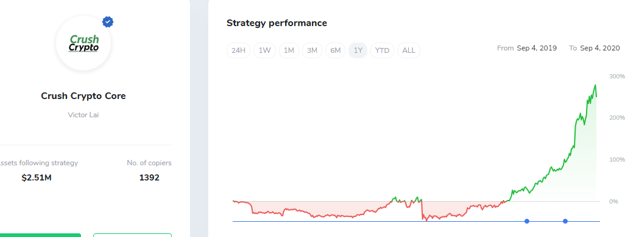Click the peak of the green chart line

tap(595, 85)
